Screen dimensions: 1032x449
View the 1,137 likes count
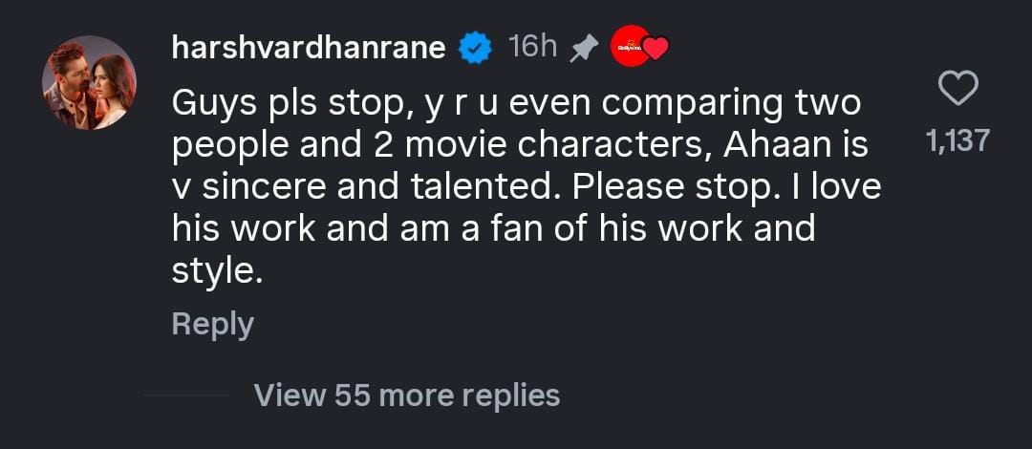point(958,141)
